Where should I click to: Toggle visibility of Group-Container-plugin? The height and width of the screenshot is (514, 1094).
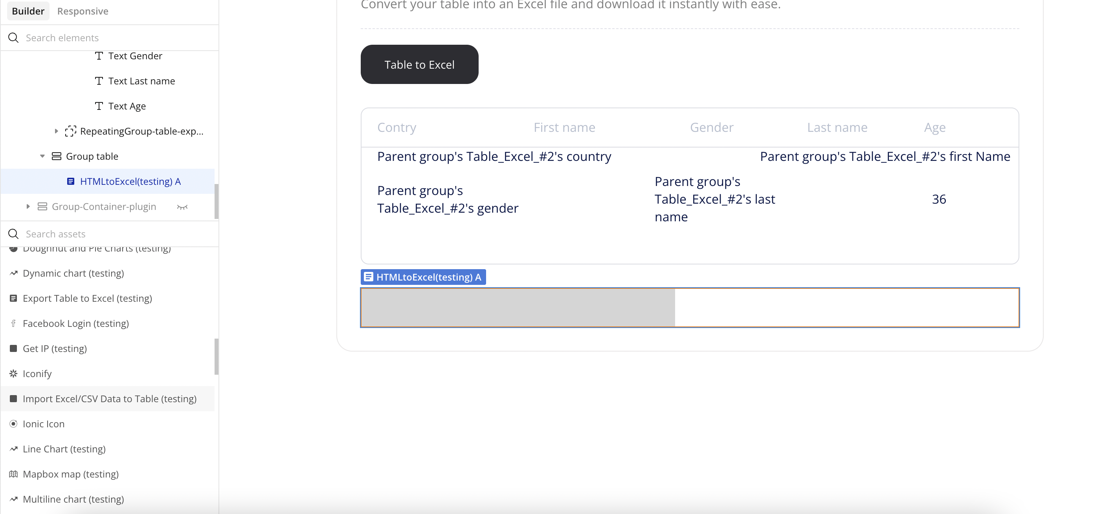182,207
